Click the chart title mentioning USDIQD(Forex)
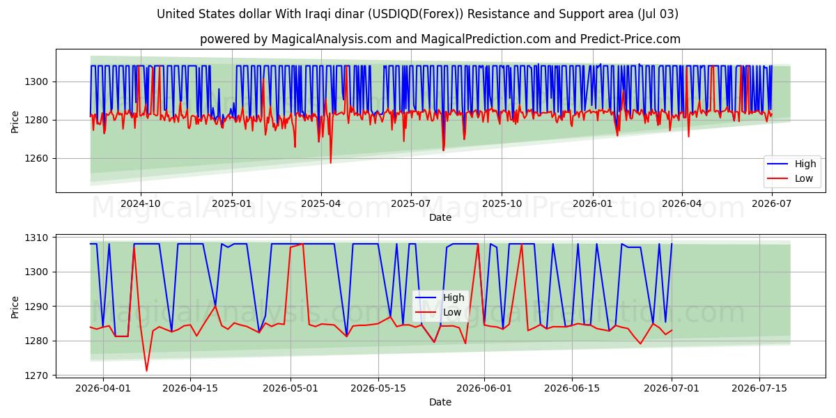 (417, 14)
